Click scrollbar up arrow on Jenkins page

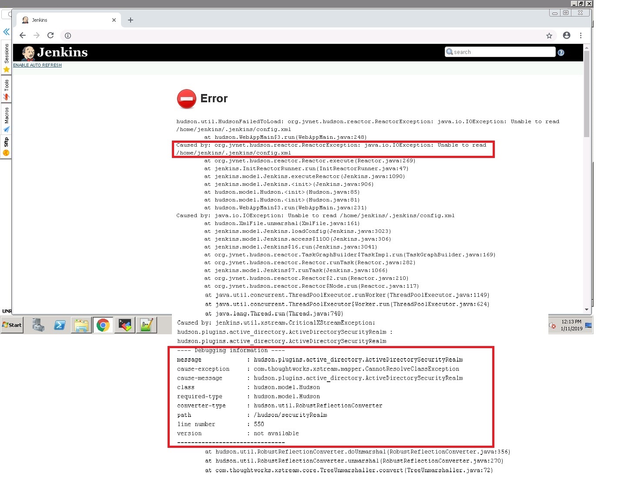587,47
